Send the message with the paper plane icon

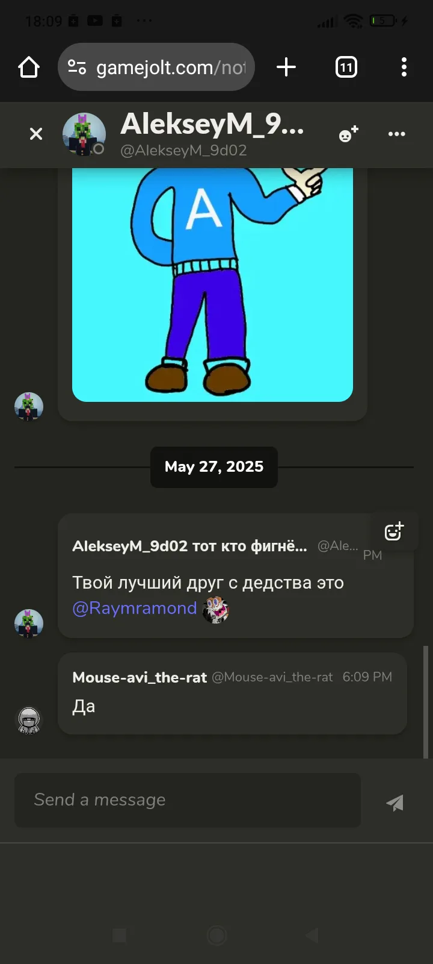pos(395,803)
